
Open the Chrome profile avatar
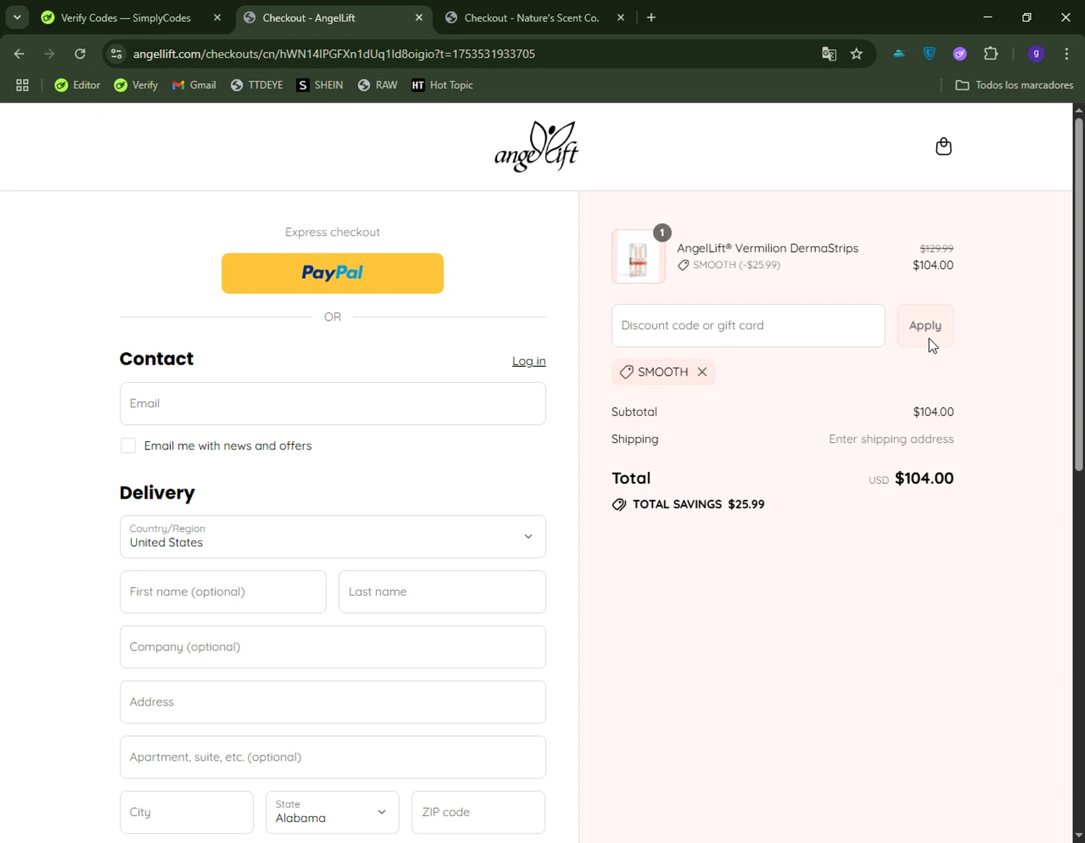1036,54
